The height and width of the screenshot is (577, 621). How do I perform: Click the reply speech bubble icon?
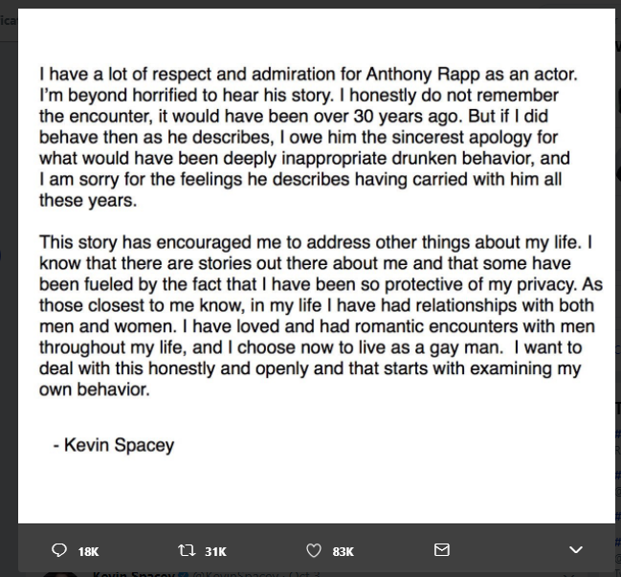(x=59, y=550)
